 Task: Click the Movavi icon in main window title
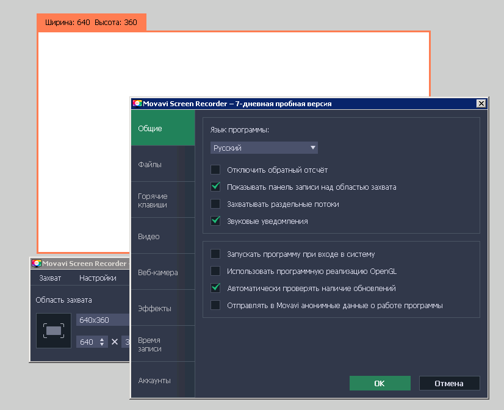[x=37, y=264]
